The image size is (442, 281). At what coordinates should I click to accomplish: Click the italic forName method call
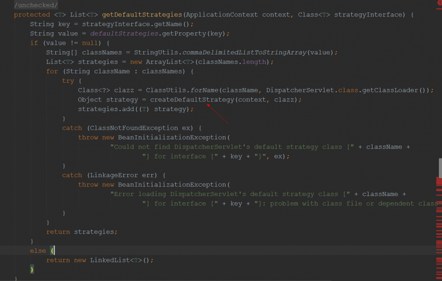(204, 90)
